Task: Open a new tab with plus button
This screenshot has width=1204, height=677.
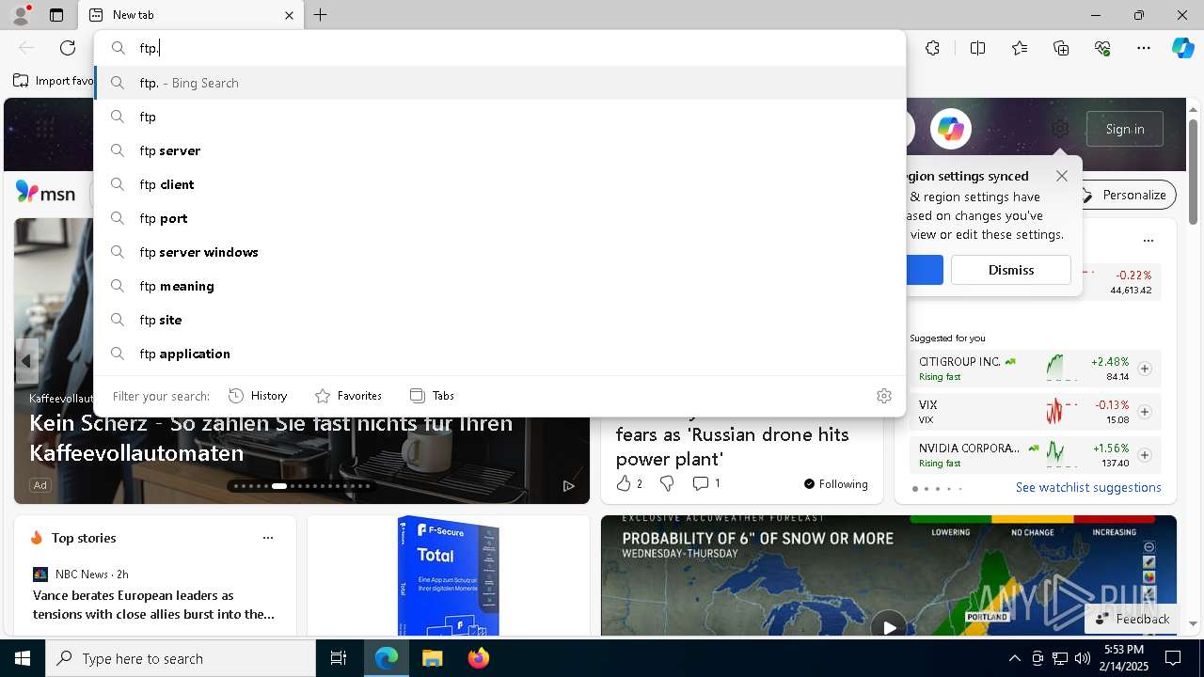Action: [x=321, y=15]
